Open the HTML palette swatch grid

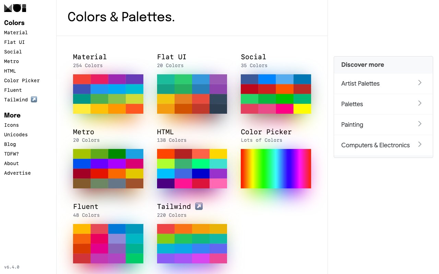(x=192, y=169)
